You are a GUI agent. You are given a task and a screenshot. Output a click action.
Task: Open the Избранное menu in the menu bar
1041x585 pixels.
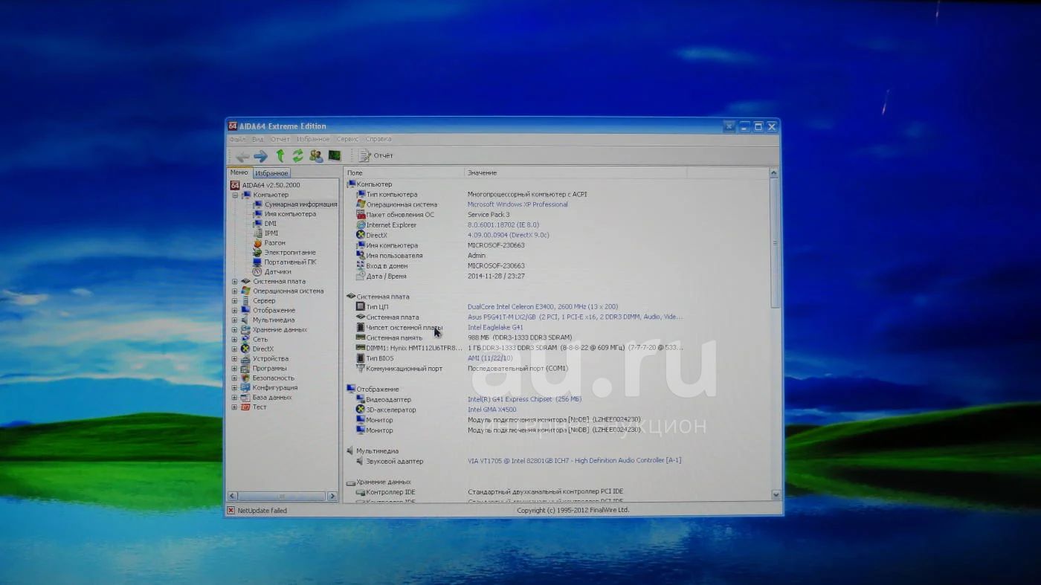313,140
